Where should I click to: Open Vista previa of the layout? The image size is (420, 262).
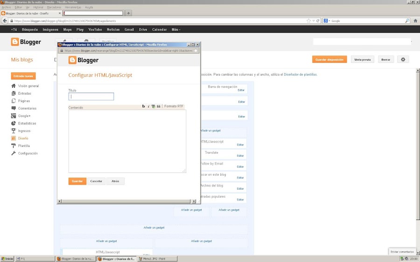[363, 59]
